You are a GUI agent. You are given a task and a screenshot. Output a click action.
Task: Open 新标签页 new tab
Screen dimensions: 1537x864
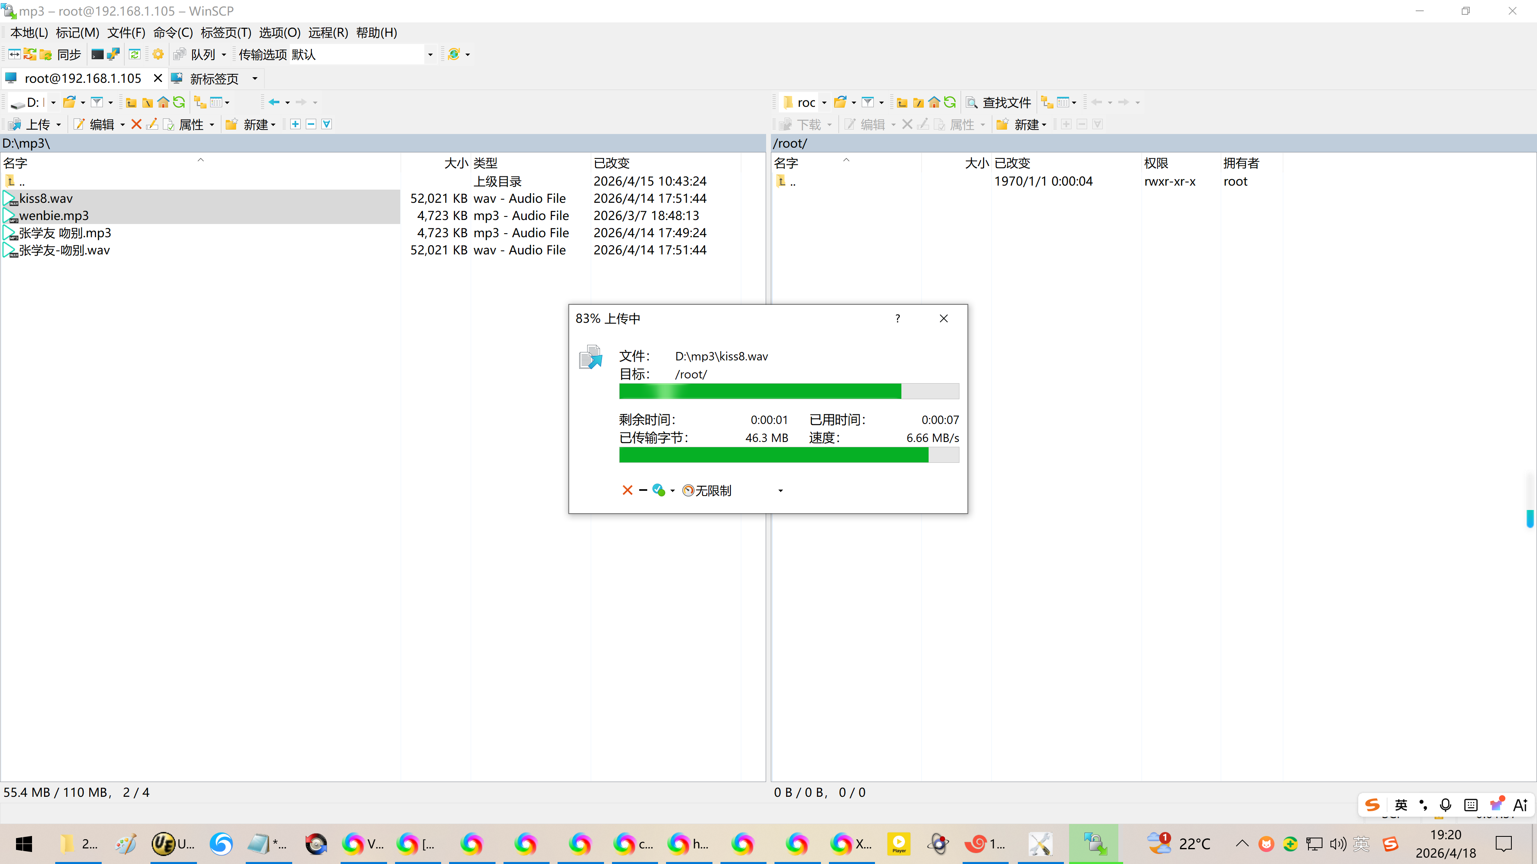[214, 78]
